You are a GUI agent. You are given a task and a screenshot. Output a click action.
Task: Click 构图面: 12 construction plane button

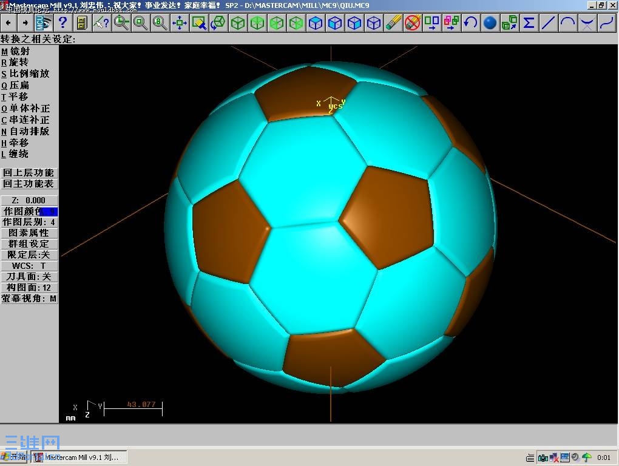(29, 288)
